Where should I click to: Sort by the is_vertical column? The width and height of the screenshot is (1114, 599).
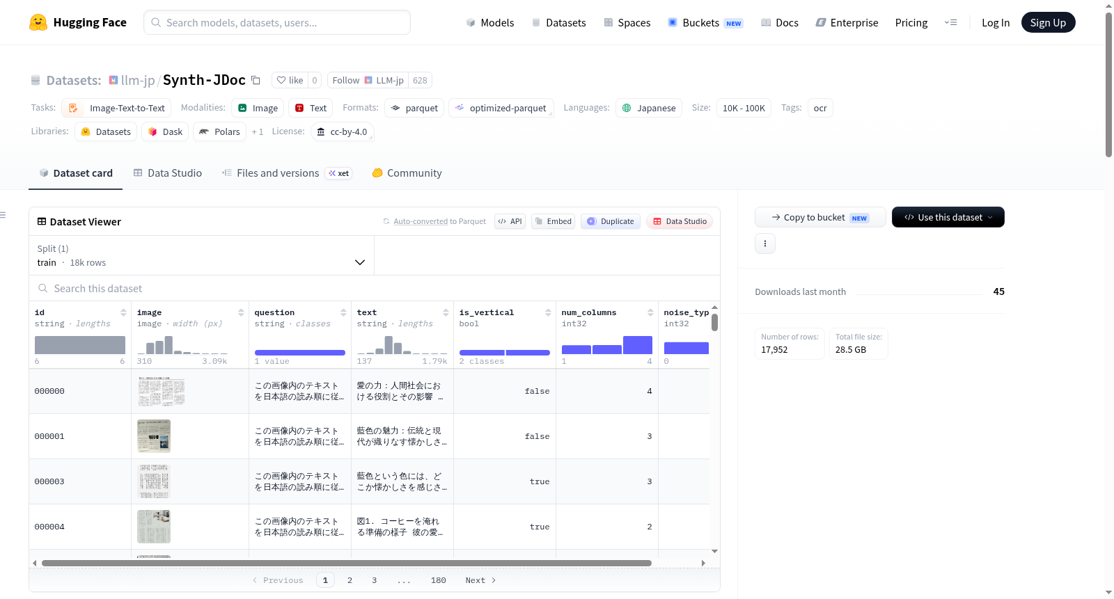point(548,312)
